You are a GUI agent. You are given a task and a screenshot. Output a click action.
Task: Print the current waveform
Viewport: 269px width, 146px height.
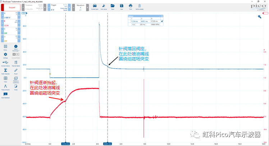[x=131, y=7]
